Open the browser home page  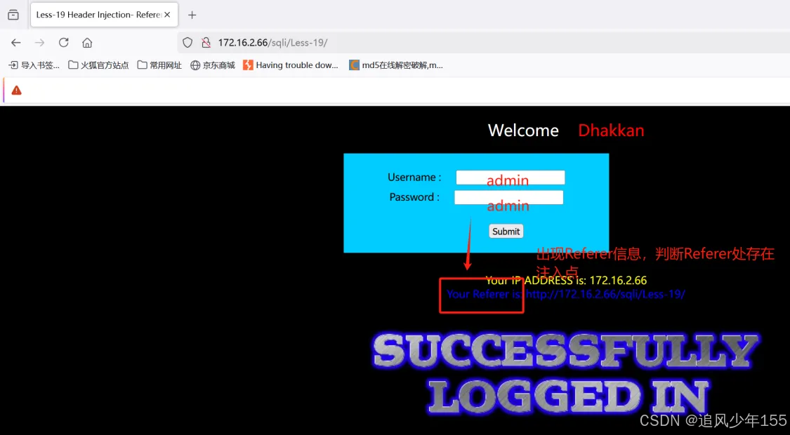tap(87, 42)
